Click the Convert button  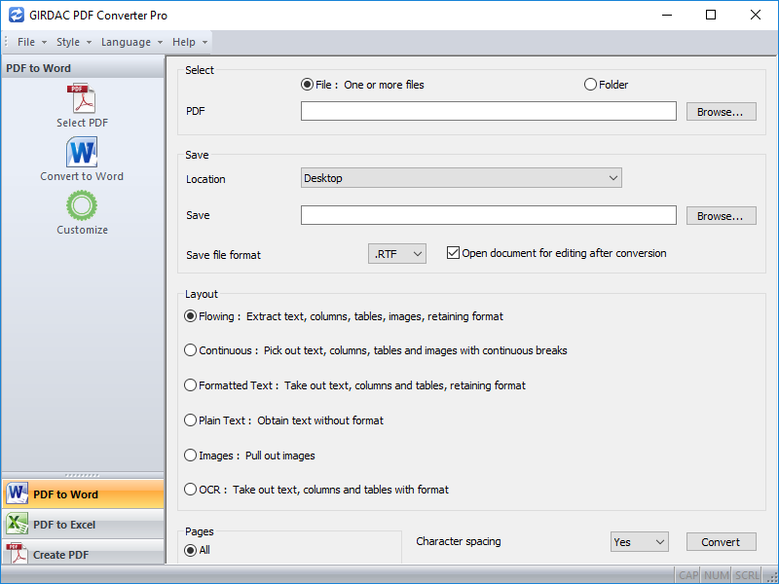point(721,542)
